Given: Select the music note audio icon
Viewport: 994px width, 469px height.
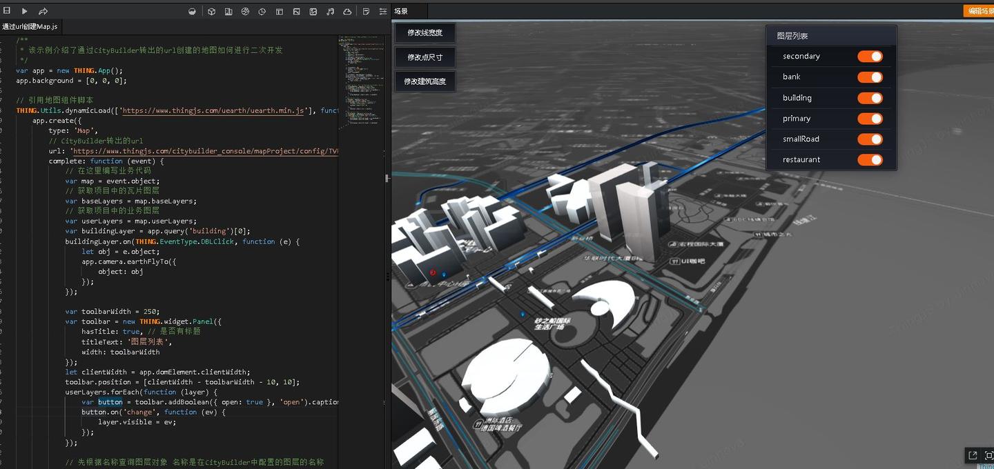Looking at the screenshot, I should pyautogui.click(x=330, y=11).
